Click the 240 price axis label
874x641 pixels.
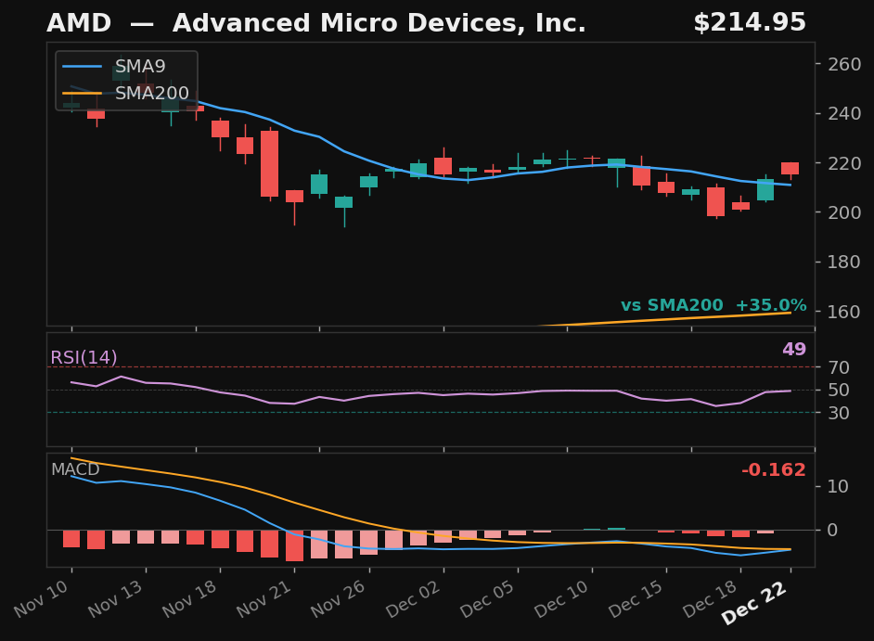844,114
